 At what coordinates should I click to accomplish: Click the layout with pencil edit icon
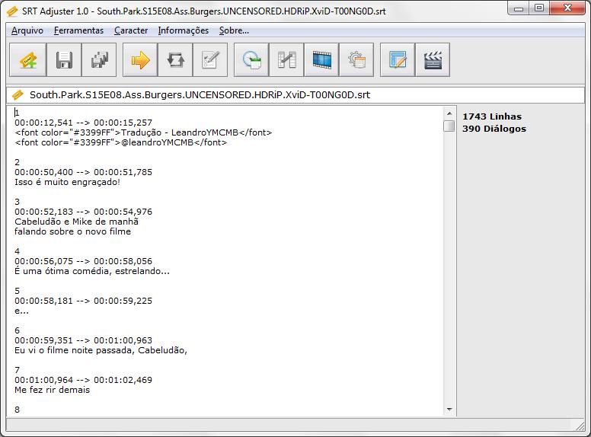(x=398, y=60)
